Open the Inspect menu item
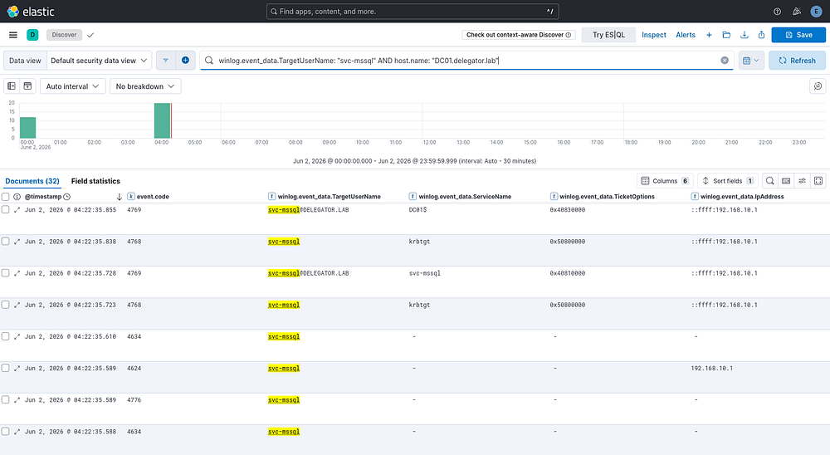This screenshot has height=455, width=830. tap(654, 35)
